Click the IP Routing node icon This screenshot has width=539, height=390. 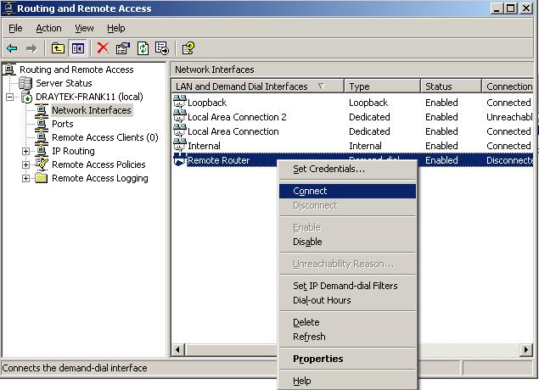(42, 151)
